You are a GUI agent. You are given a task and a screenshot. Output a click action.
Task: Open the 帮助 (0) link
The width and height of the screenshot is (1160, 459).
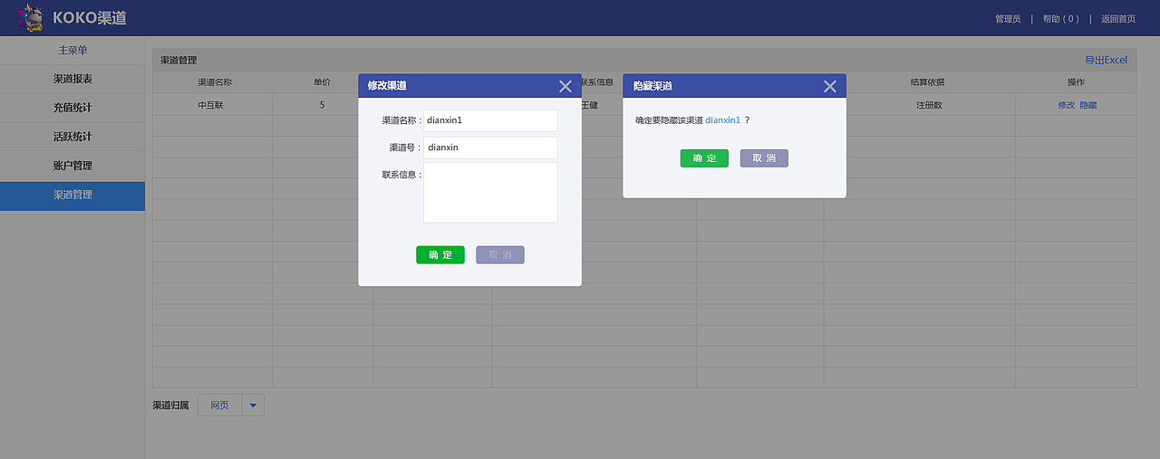tap(1060, 18)
